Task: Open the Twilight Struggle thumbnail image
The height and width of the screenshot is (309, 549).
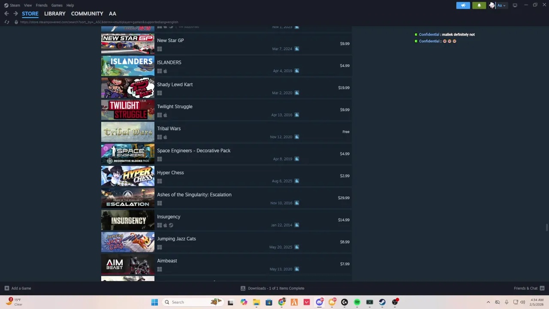Action: pyautogui.click(x=128, y=110)
